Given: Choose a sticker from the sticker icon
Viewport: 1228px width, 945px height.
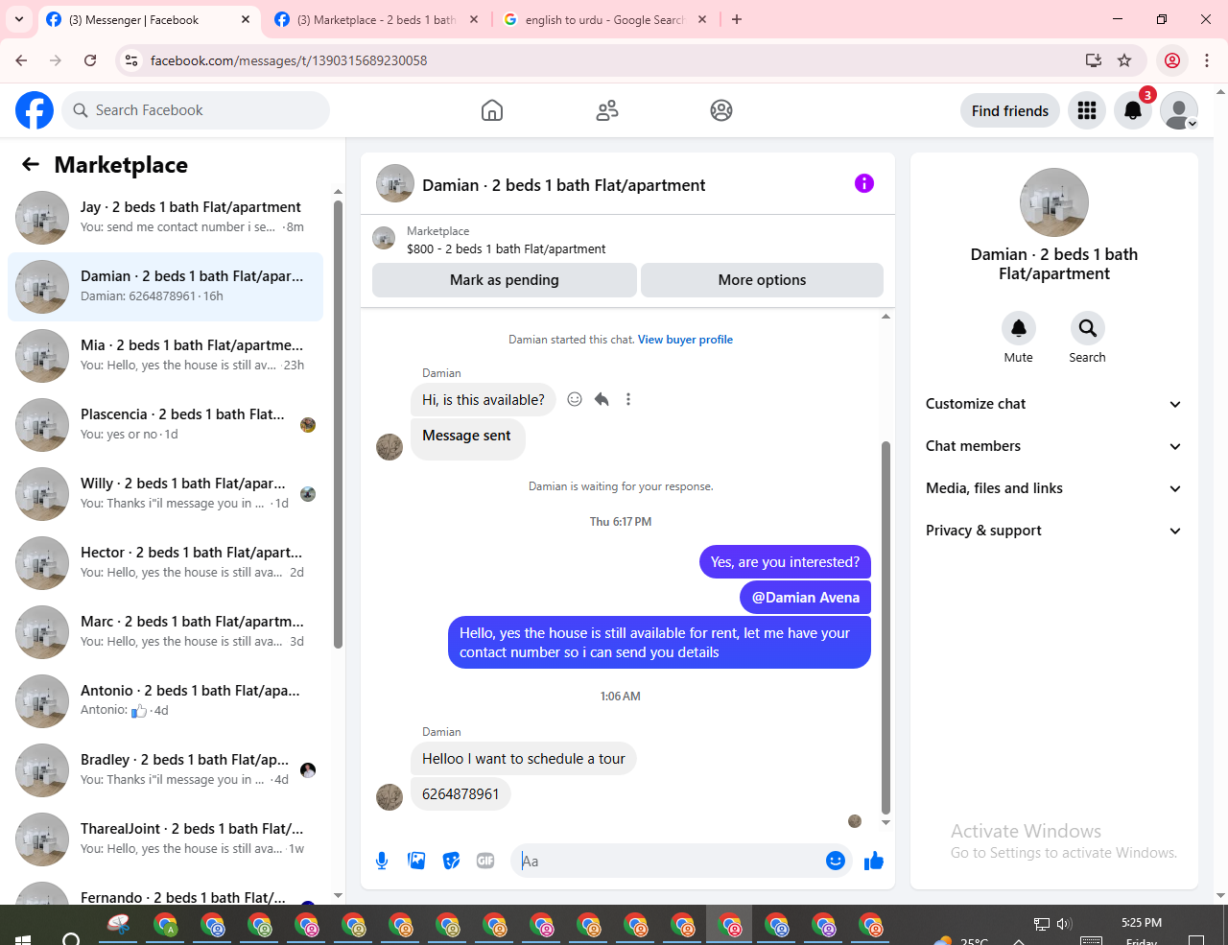Looking at the screenshot, I should point(451,861).
